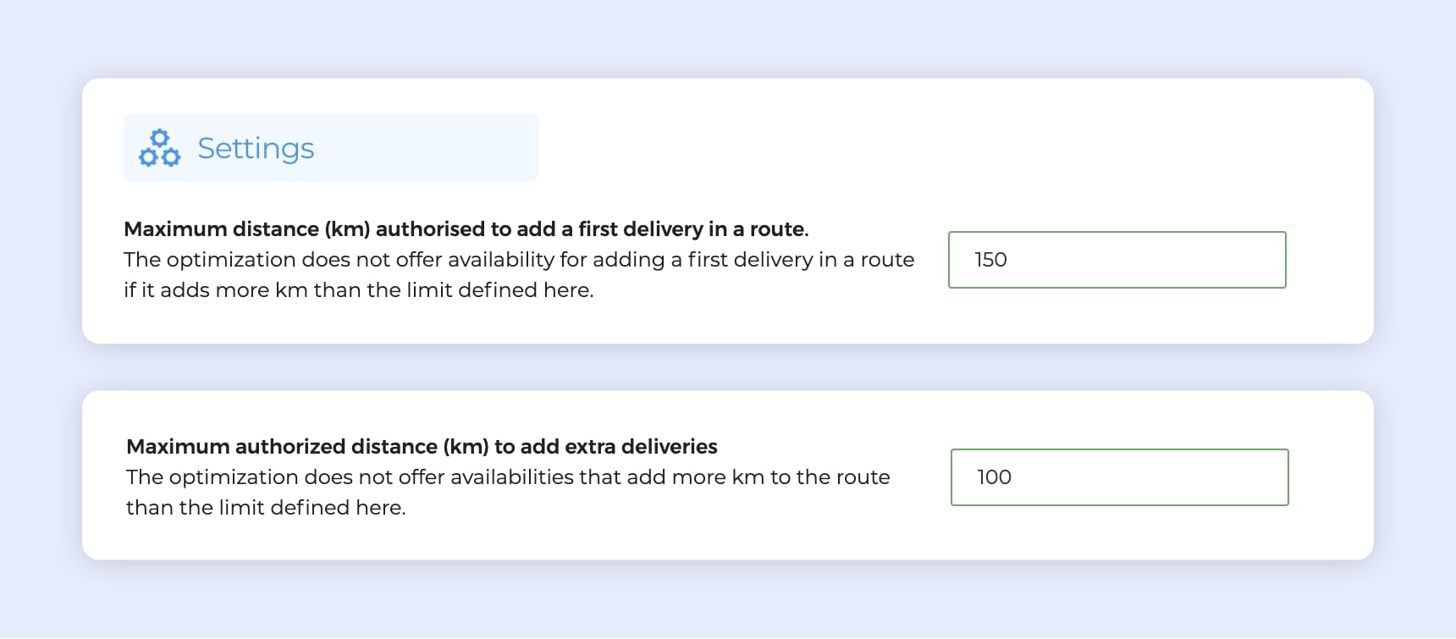Click the "100" value inside its field

(994, 477)
